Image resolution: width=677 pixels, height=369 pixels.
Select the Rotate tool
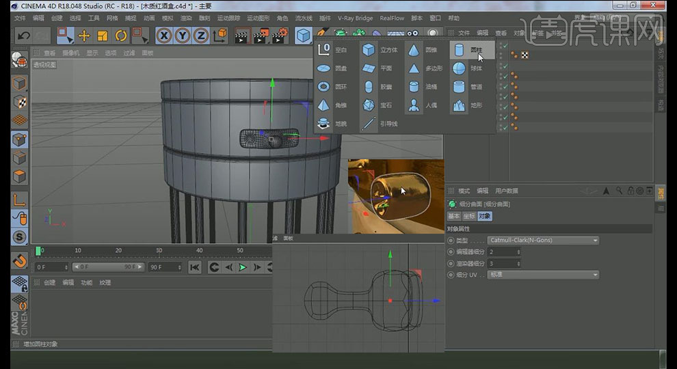(x=121, y=36)
